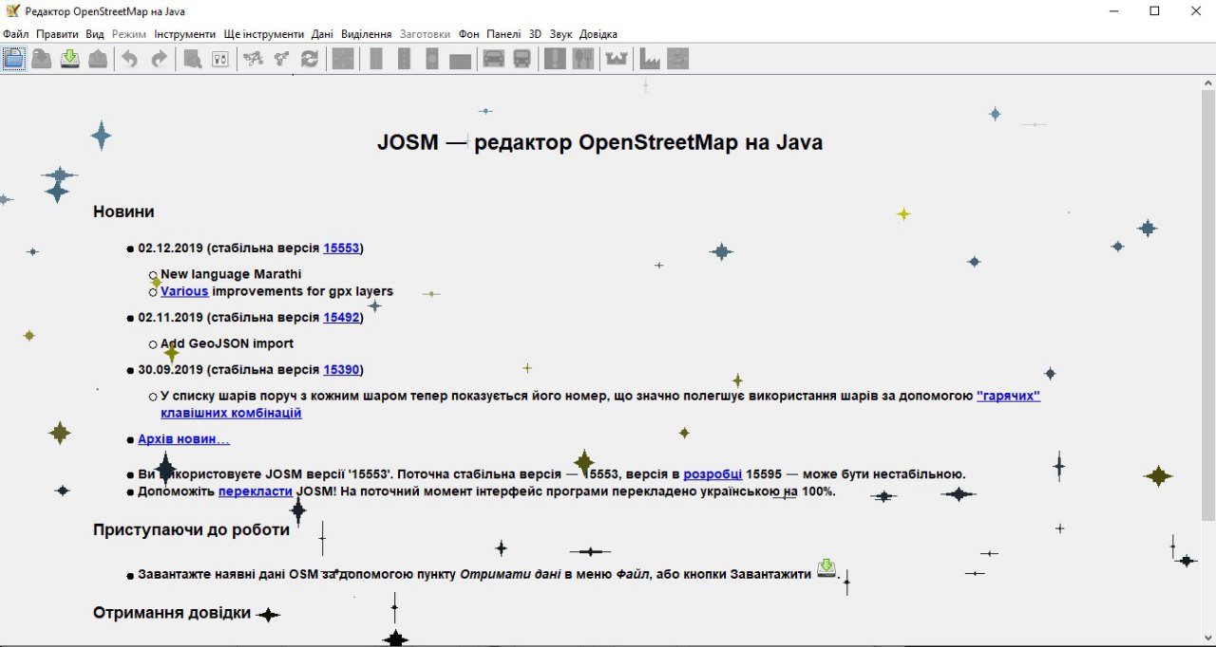Select the road-with-circle preset icon
Viewport: 1216px width, 647px height.
(432, 59)
